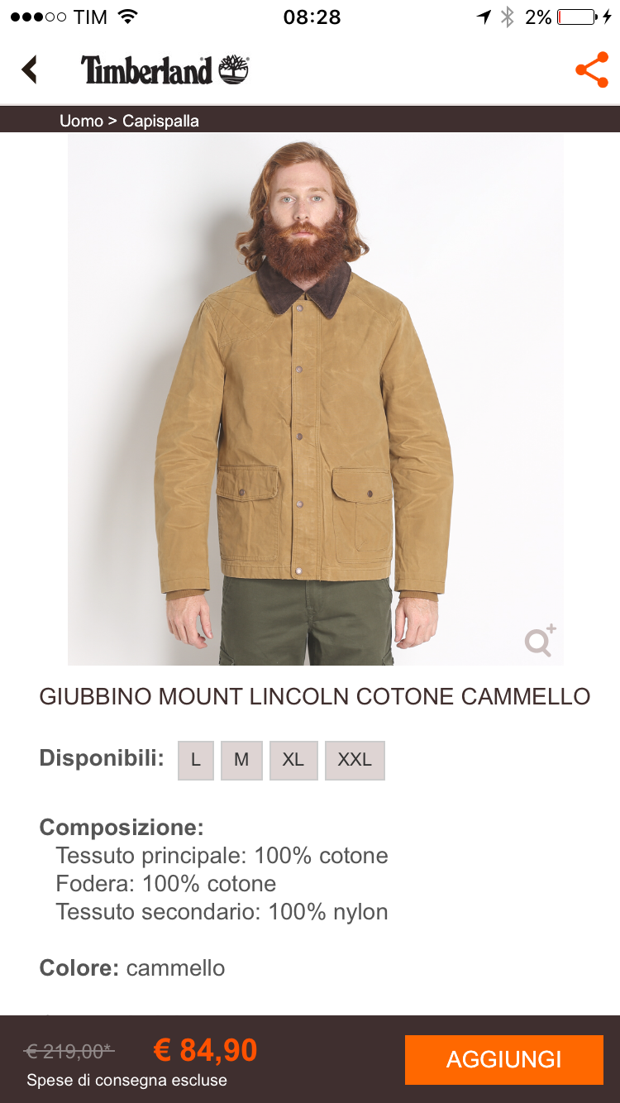Tap the Giubbino Mount Lincoln product title
This screenshot has width=620, height=1103.
(x=315, y=696)
